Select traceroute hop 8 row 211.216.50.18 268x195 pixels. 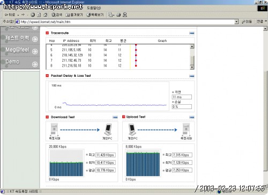[x=118, y=66]
